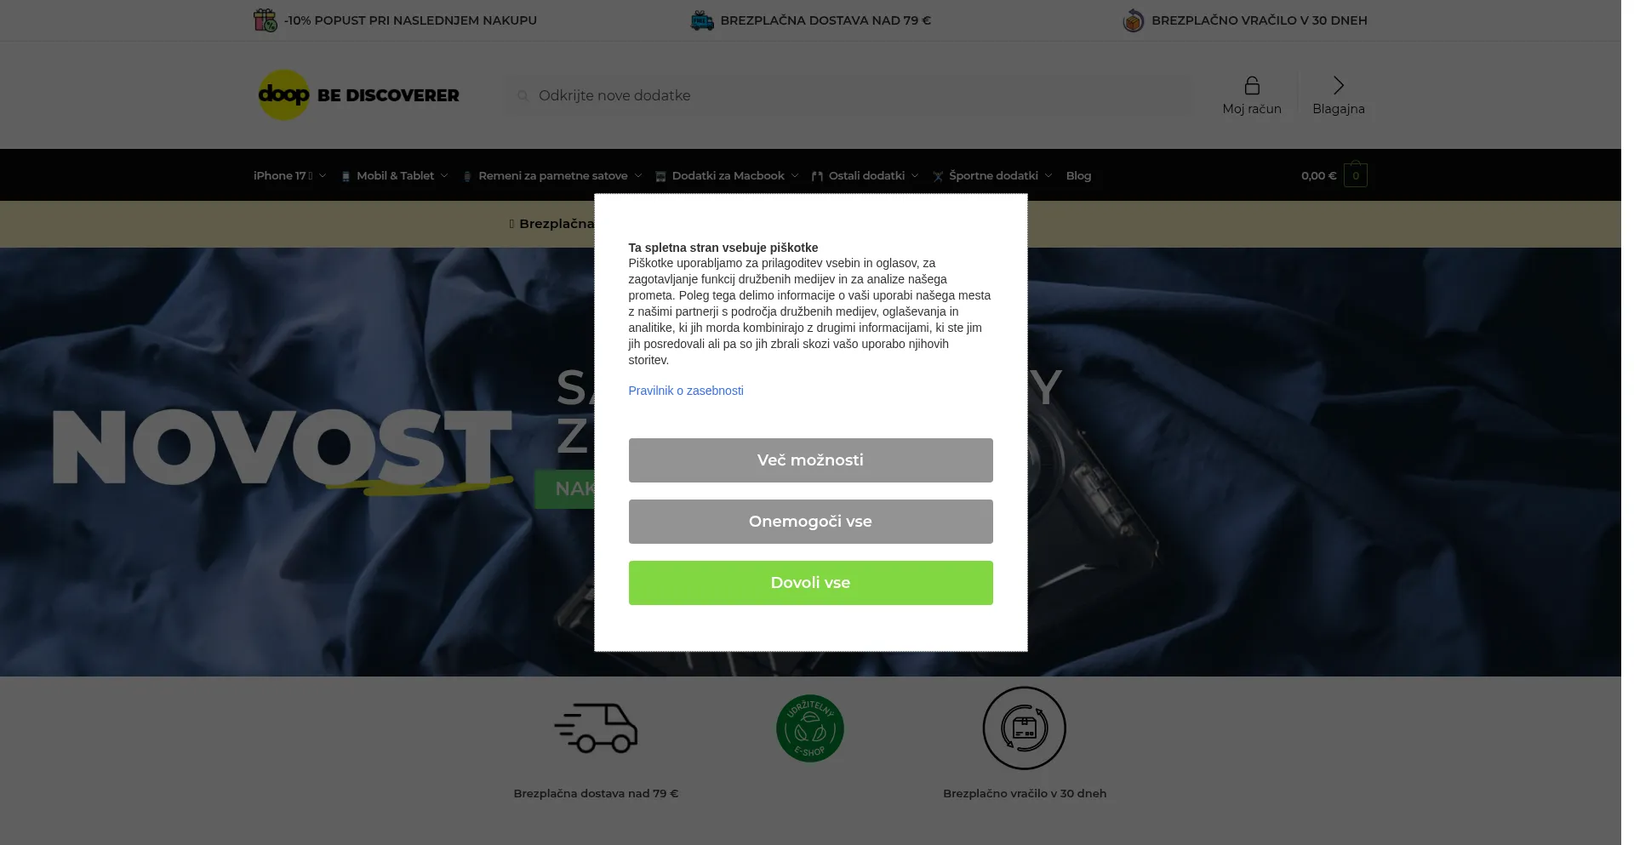This screenshot has width=1634, height=845.
Task: Click Onemogoči vse button
Action: [810, 522]
